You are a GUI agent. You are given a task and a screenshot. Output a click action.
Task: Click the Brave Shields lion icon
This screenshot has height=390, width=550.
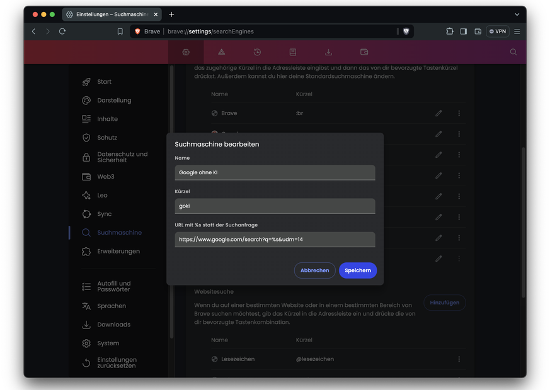[406, 31]
